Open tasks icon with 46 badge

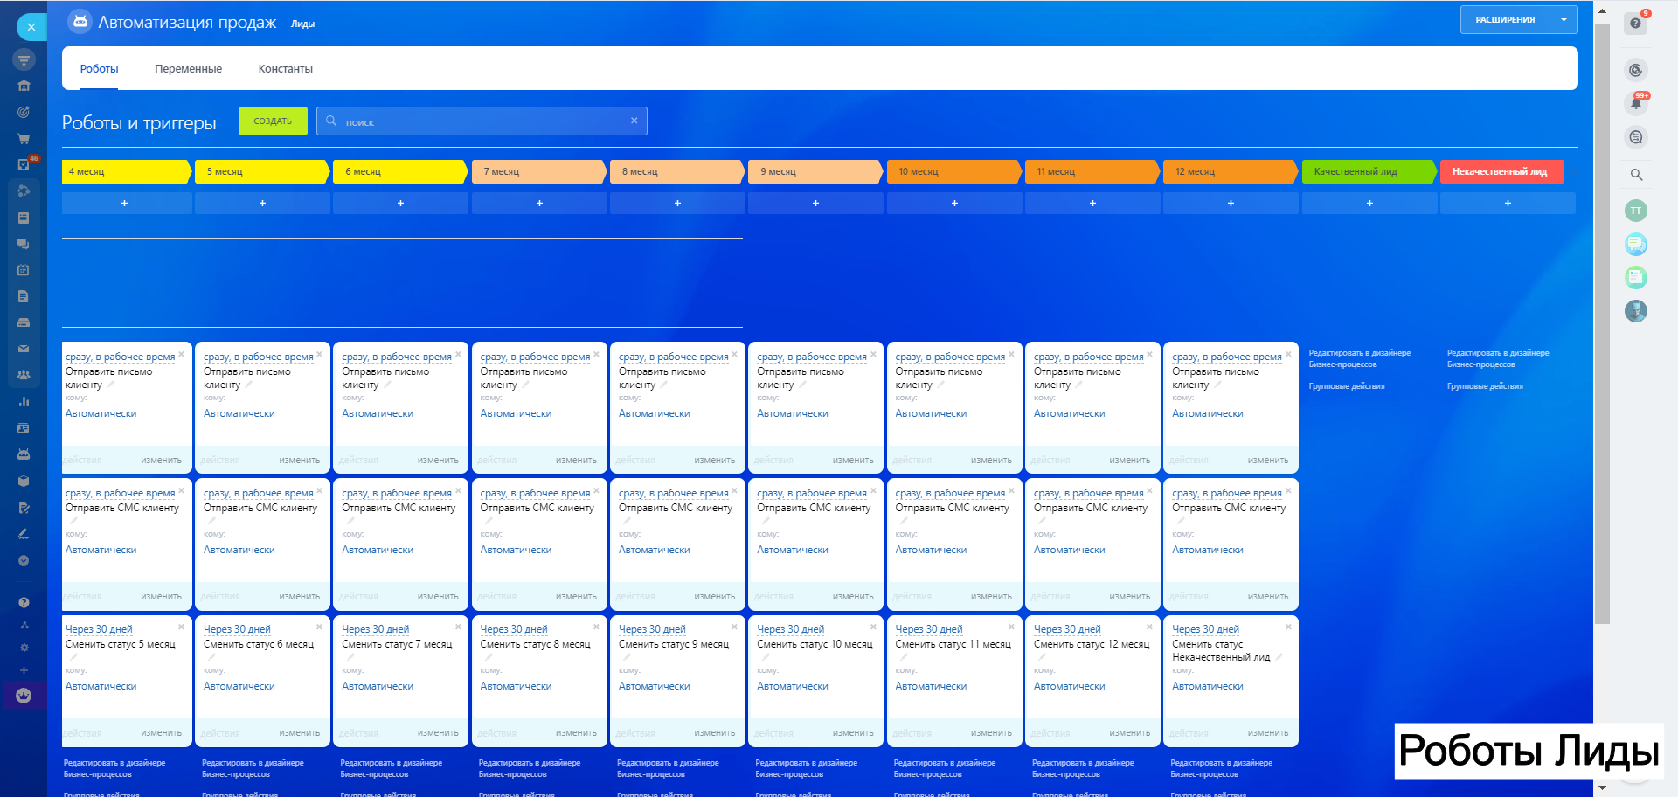tap(24, 164)
